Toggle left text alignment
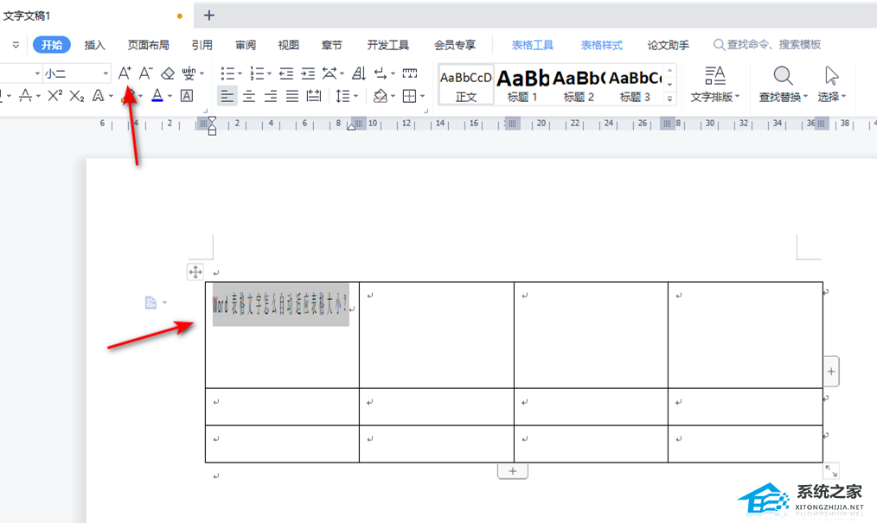The height and width of the screenshot is (523, 877). coord(227,96)
